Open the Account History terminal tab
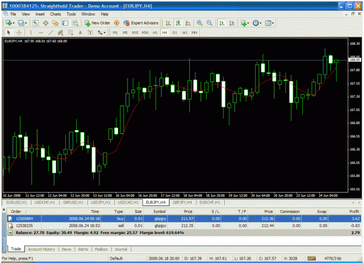 coord(41,249)
